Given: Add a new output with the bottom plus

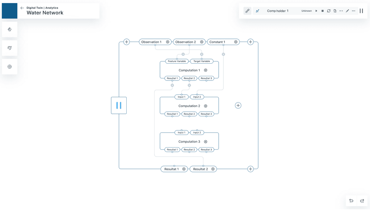Looking at the screenshot, I should point(250,169).
